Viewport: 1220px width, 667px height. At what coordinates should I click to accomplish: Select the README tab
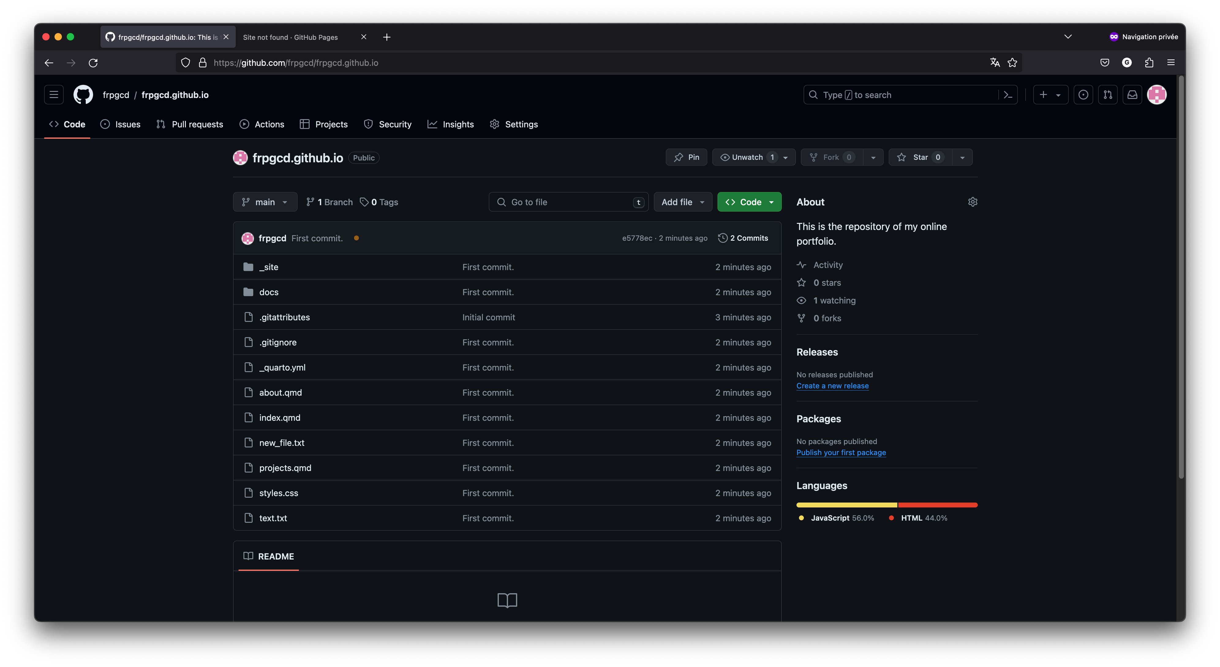[x=269, y=556]
